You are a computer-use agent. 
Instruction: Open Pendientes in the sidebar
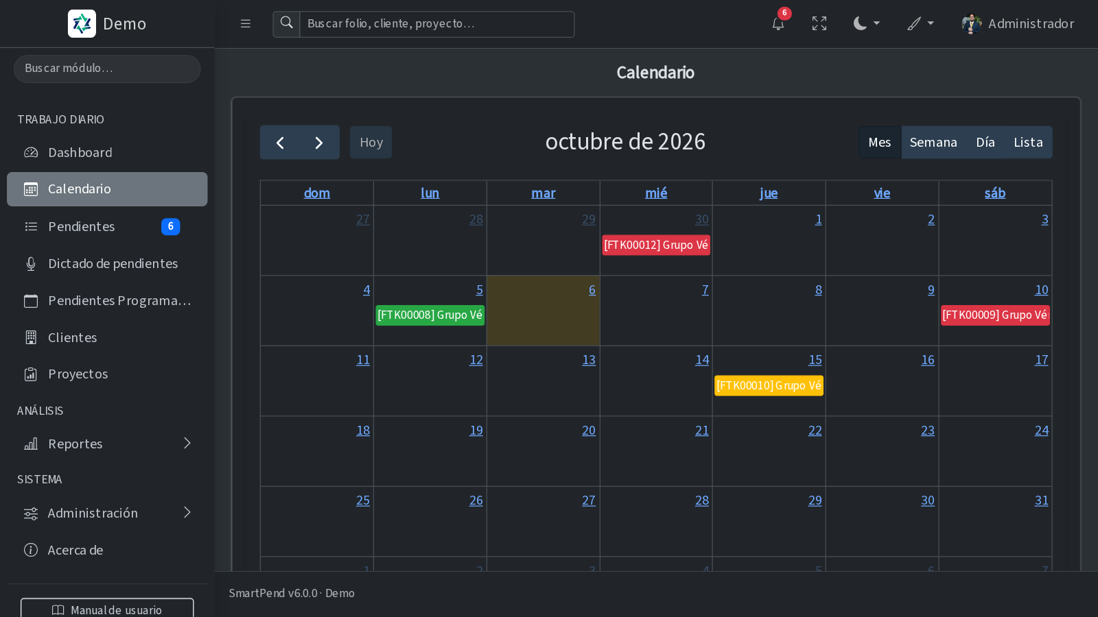107,226
